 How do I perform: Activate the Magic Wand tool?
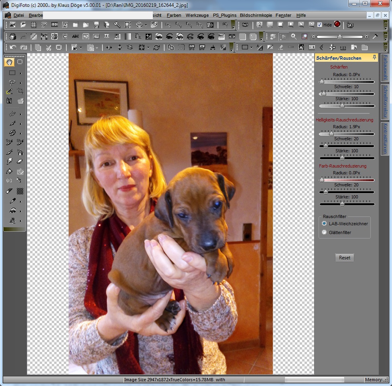(10, 91)
